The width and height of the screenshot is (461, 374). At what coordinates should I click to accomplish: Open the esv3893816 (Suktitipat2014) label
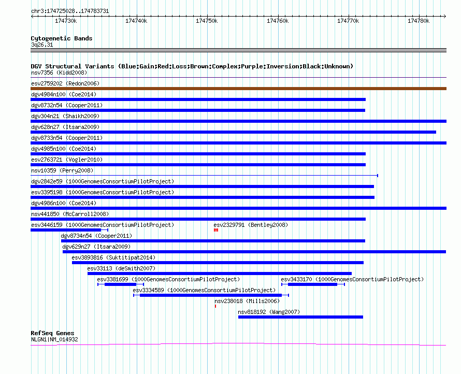pos(113,257)
